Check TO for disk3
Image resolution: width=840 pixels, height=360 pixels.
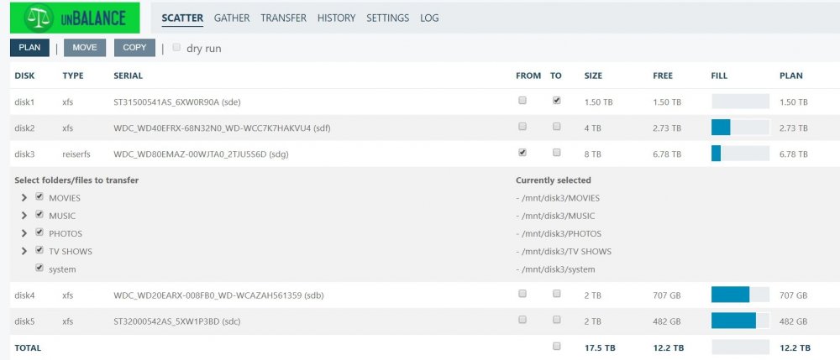(557, 153)
